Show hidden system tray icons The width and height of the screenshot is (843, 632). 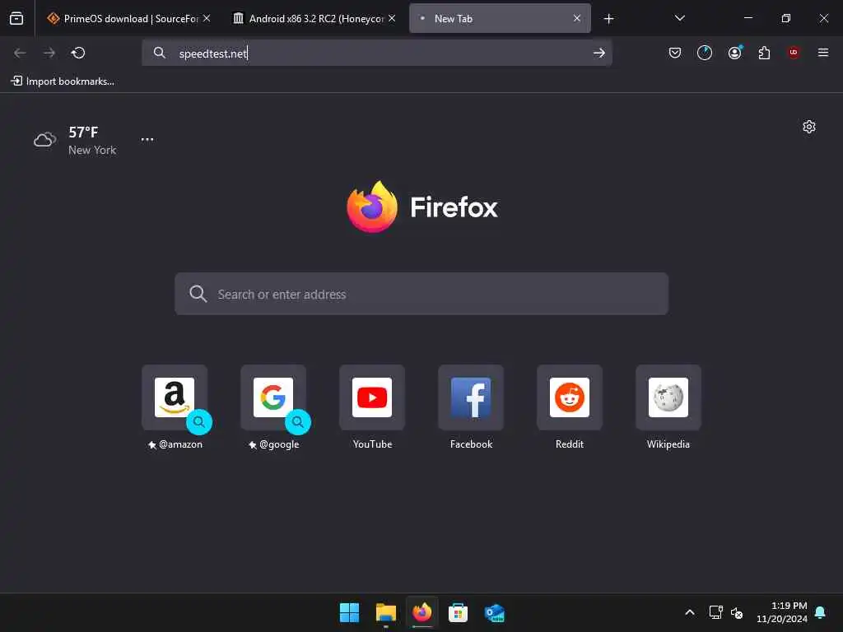tap(690, 612)
